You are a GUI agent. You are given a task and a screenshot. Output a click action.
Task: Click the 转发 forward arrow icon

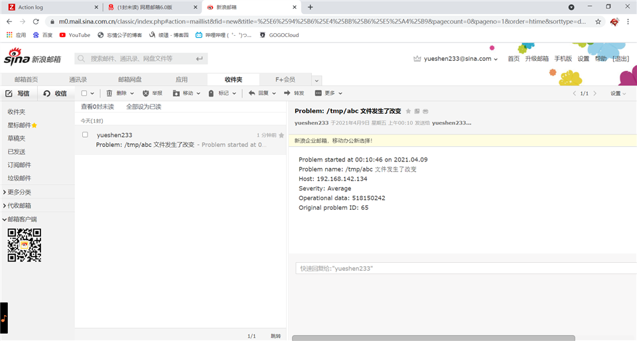(x=287, y=93)
